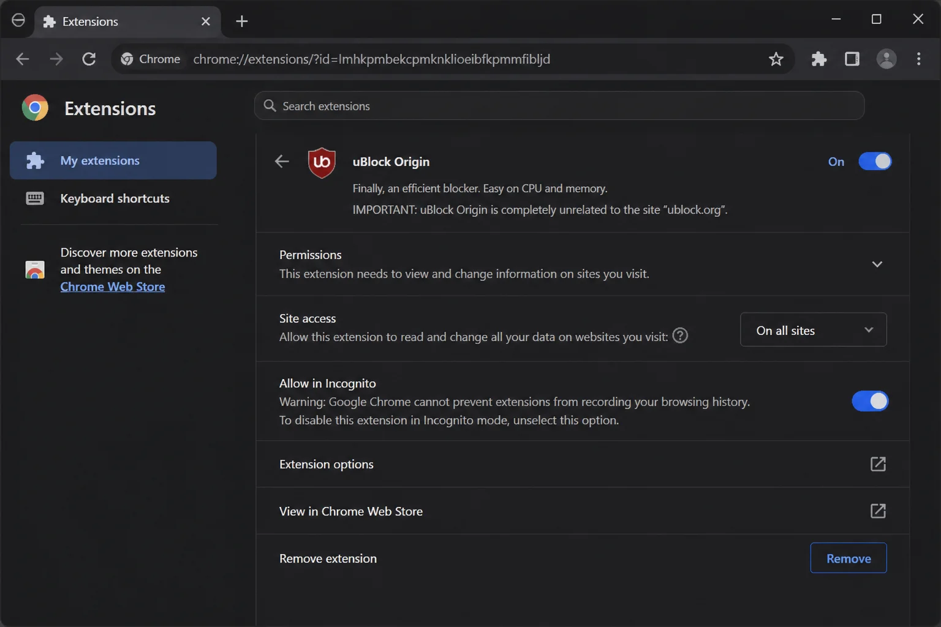Click the site access help question mark
941x627 pixels.
click(x=680, y=336)
